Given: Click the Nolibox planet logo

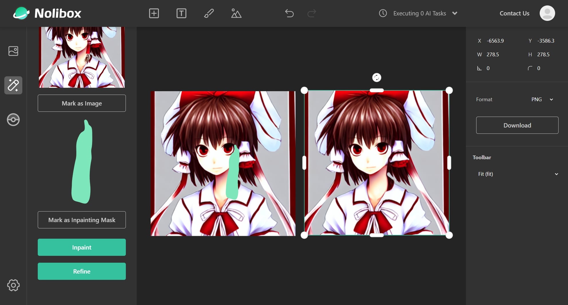Looking at the screenshot, I should point(21,13).
